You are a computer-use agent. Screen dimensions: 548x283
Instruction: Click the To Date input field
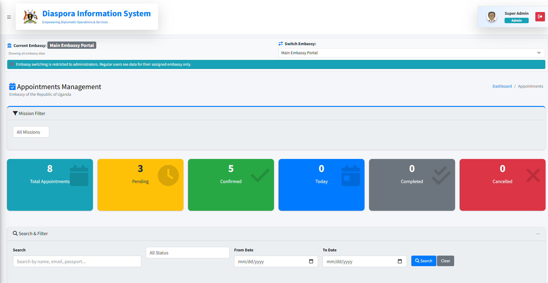[x=365, y=261]
